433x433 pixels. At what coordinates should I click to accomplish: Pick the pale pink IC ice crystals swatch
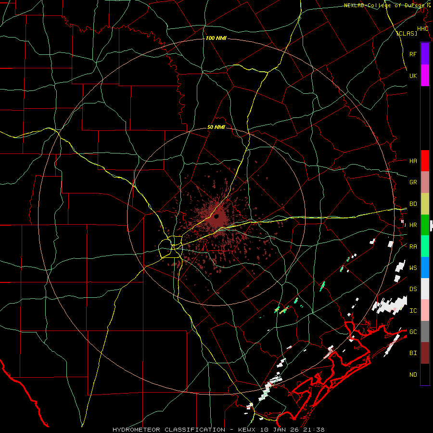(x=425, y=310)
